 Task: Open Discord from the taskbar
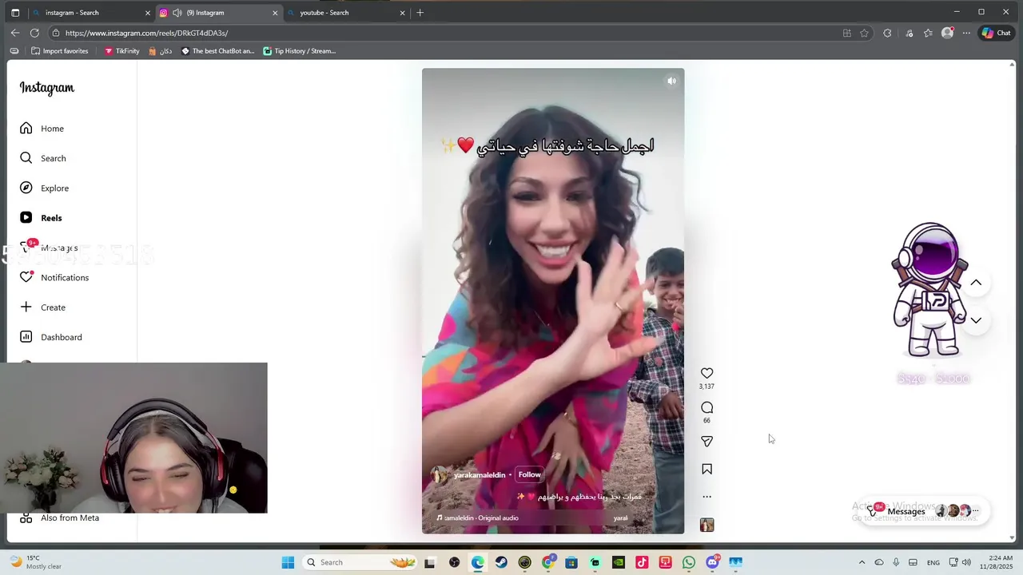(712, 562)
